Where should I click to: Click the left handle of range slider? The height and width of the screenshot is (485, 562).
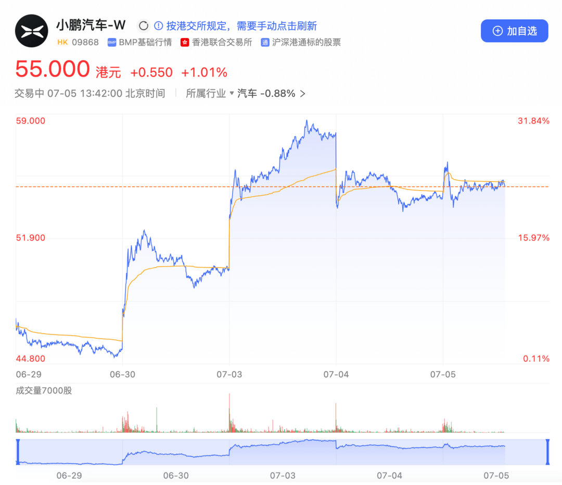point(18,452)
